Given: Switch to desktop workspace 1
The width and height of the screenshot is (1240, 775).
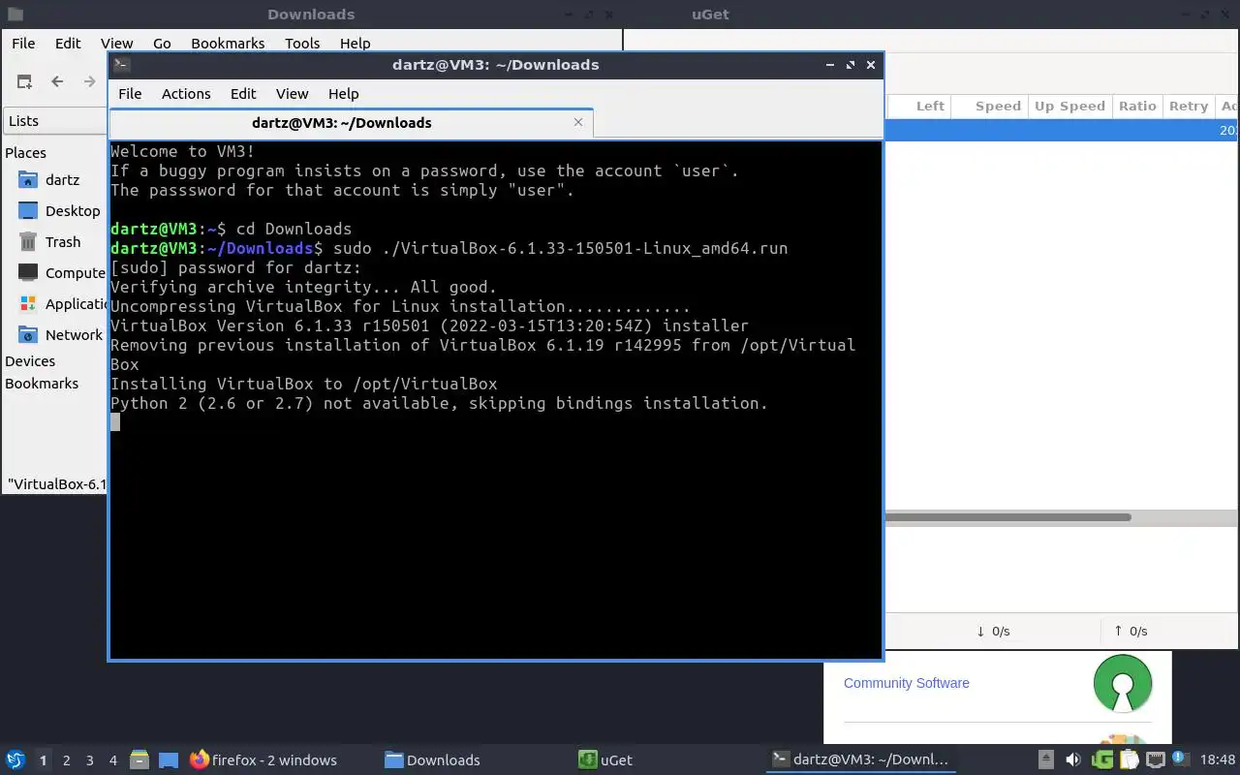Looking at the screenshot, I should click(43, 760).
